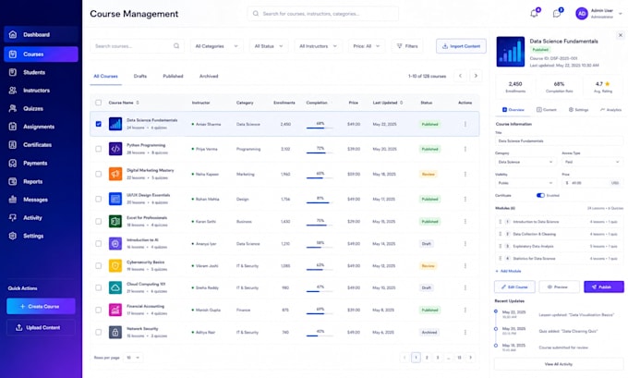
Task: Open Assignments in the sidebar
Action: (41, 127)
